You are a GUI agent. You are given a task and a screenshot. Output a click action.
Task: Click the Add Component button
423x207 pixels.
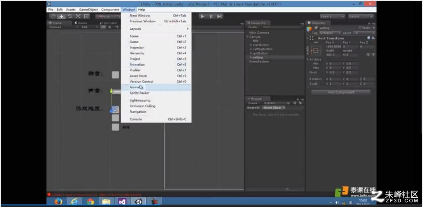tap(341, 92)
